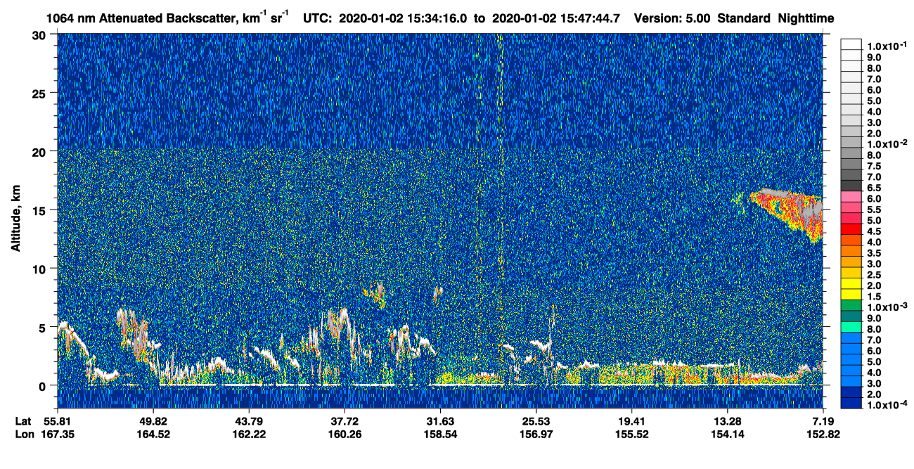Click the longitude value "155.52"

pos(631,434)
